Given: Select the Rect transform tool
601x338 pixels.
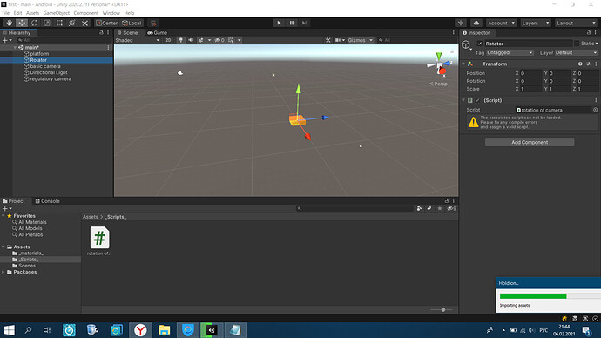Looking at the screenshot, I should 59,23.
